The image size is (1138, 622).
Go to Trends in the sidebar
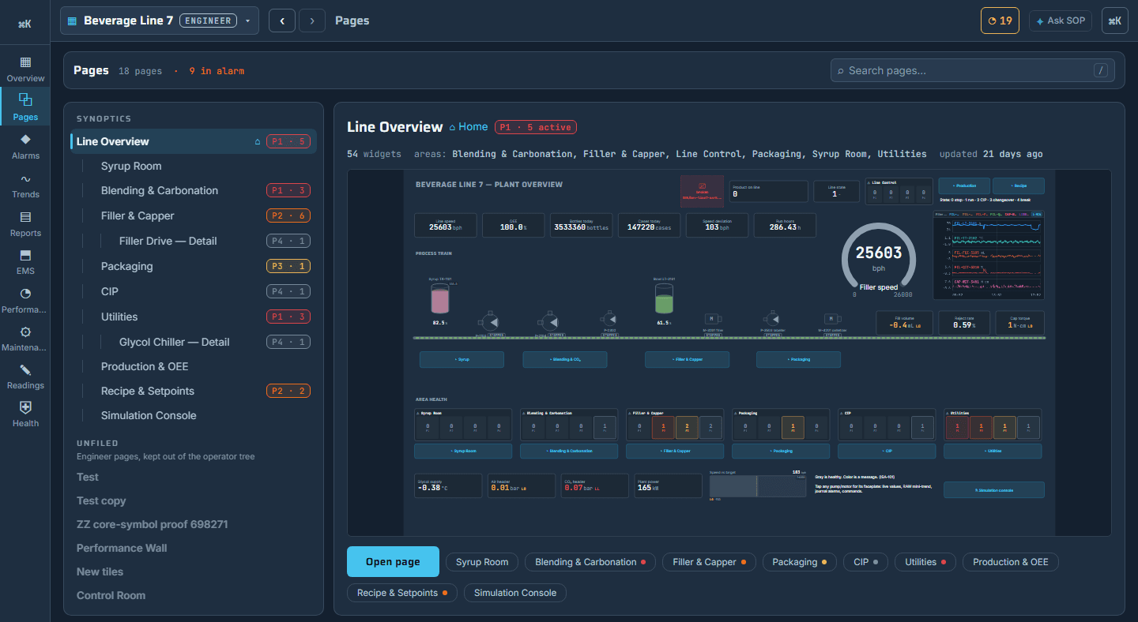tap(25, 185)
